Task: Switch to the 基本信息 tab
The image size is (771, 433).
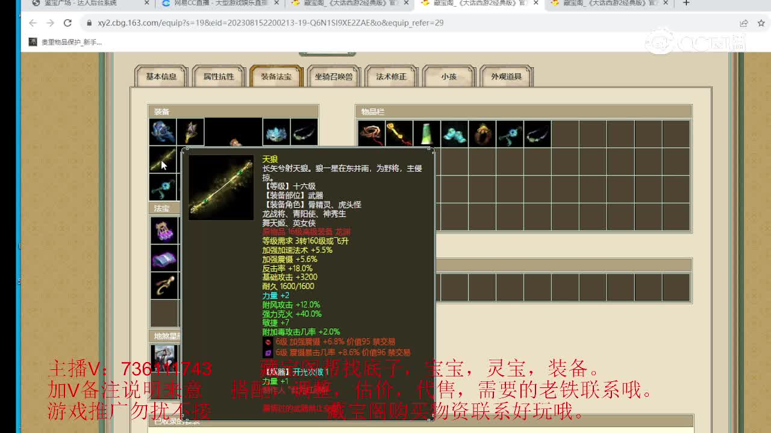Action: pos(161,76)
